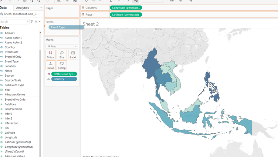The width and height of the screenshot is (278, 157).
Task: Select the Fatalities field in Data pane
Action: coord(10,104)
